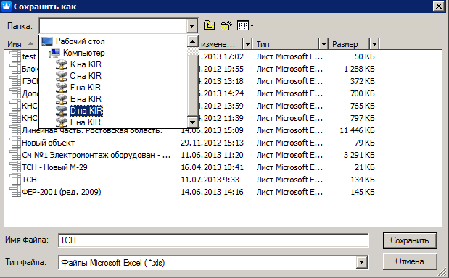Open the View menu icon in toolbar
Image resolution: width=449 pixels, height=278 pixels.
[245, 26]
